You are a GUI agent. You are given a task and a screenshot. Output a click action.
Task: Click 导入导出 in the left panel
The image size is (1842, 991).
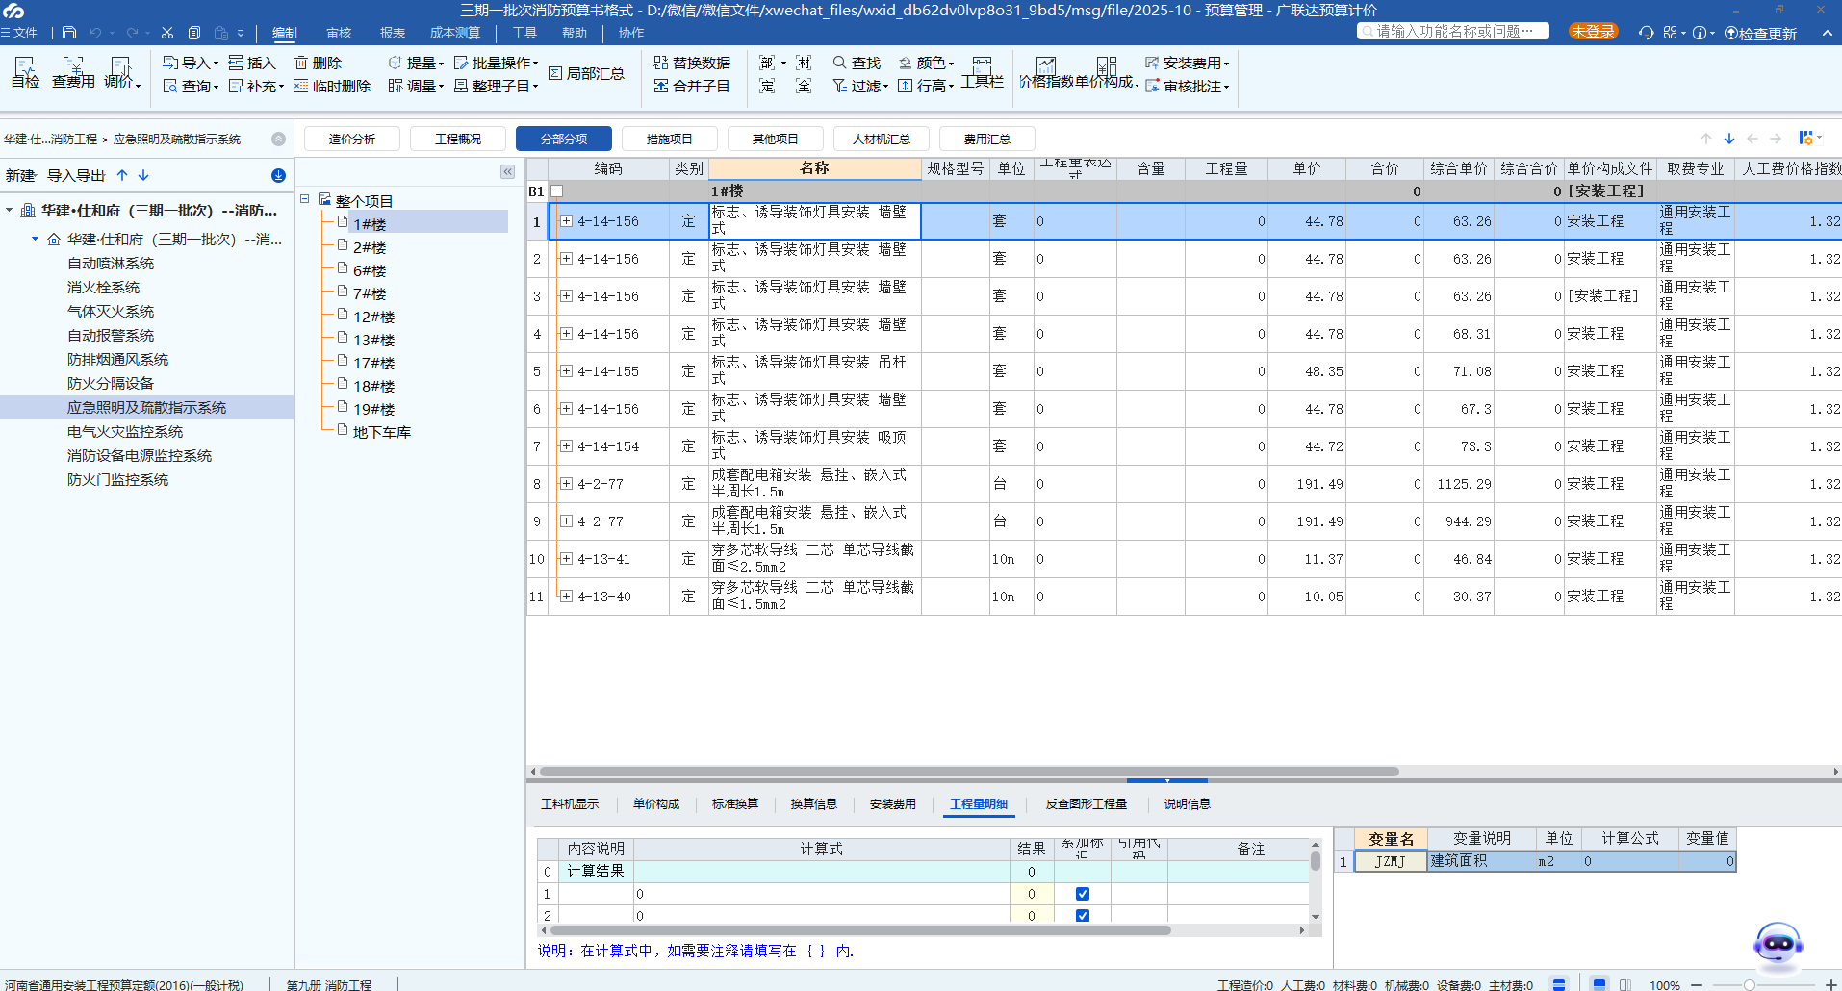point(76,174)
